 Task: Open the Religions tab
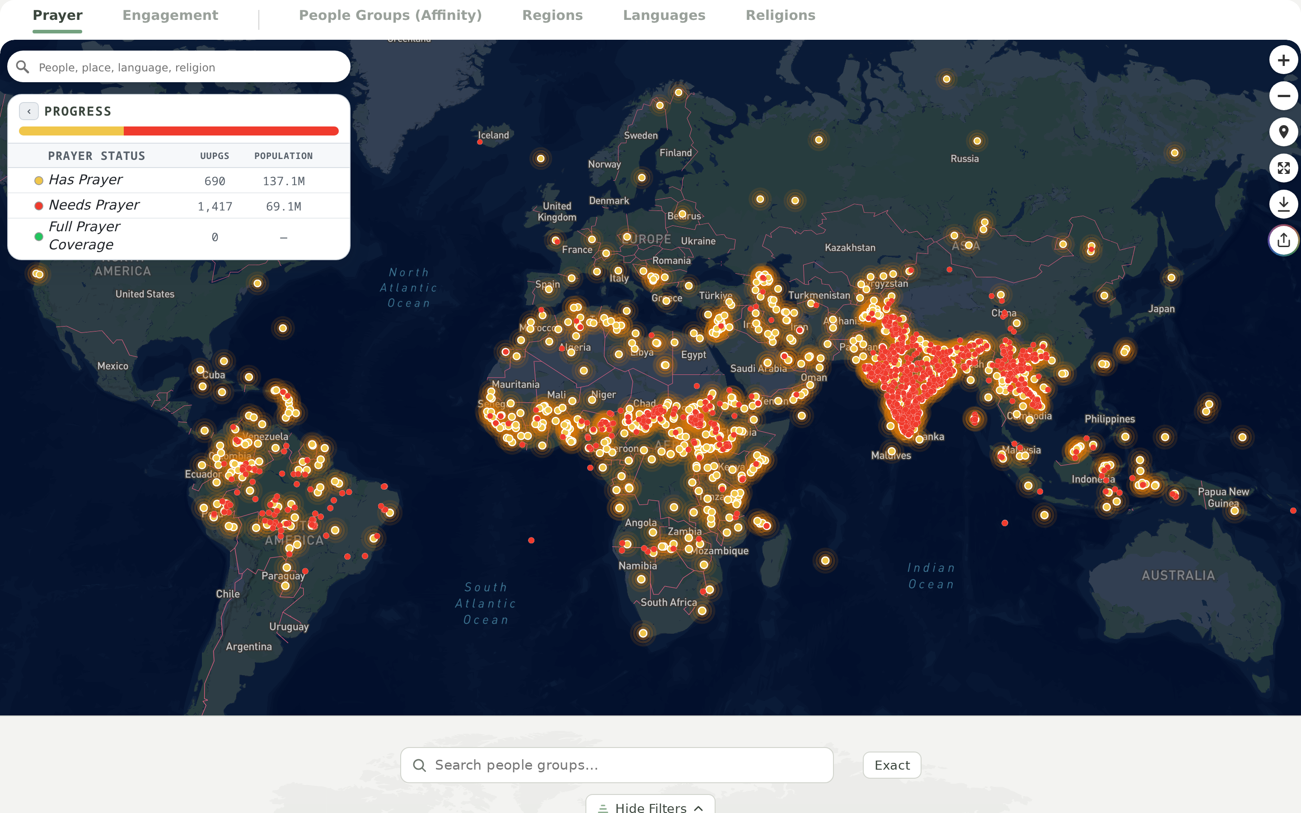point(781,15)
